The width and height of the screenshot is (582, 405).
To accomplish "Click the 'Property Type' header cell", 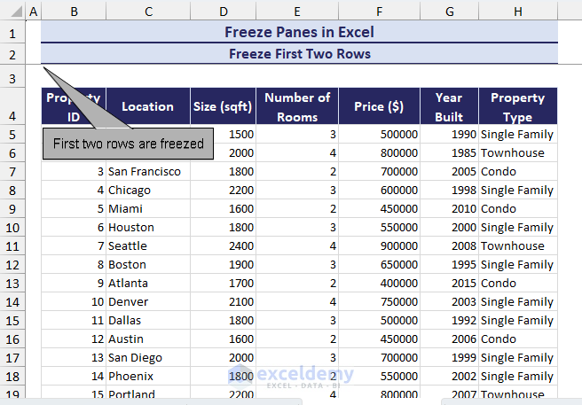I will pyautogui.click(x=518, y=106).
